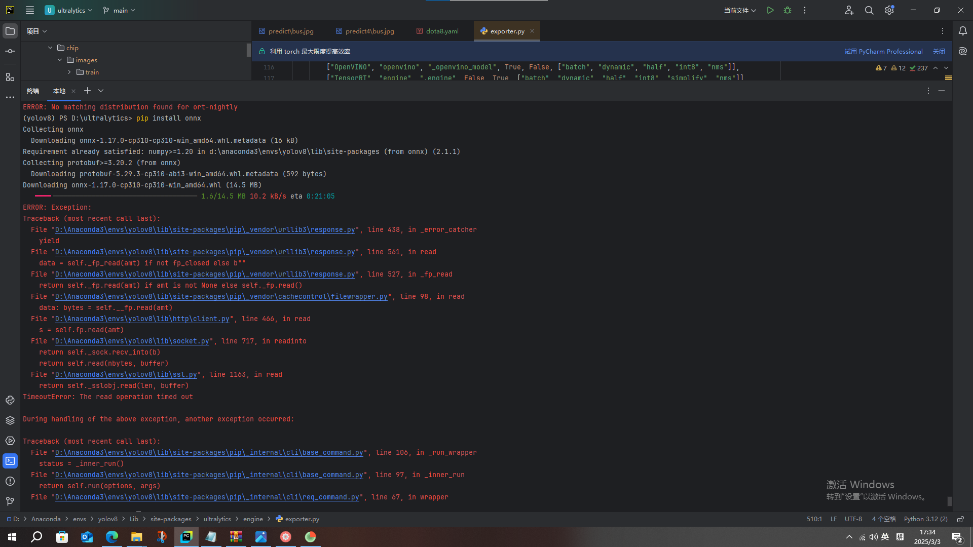The width and height of the screenshot is (973, 547).
Task: Switch to the dota8.yaml tab
Action: coord(442,31)
